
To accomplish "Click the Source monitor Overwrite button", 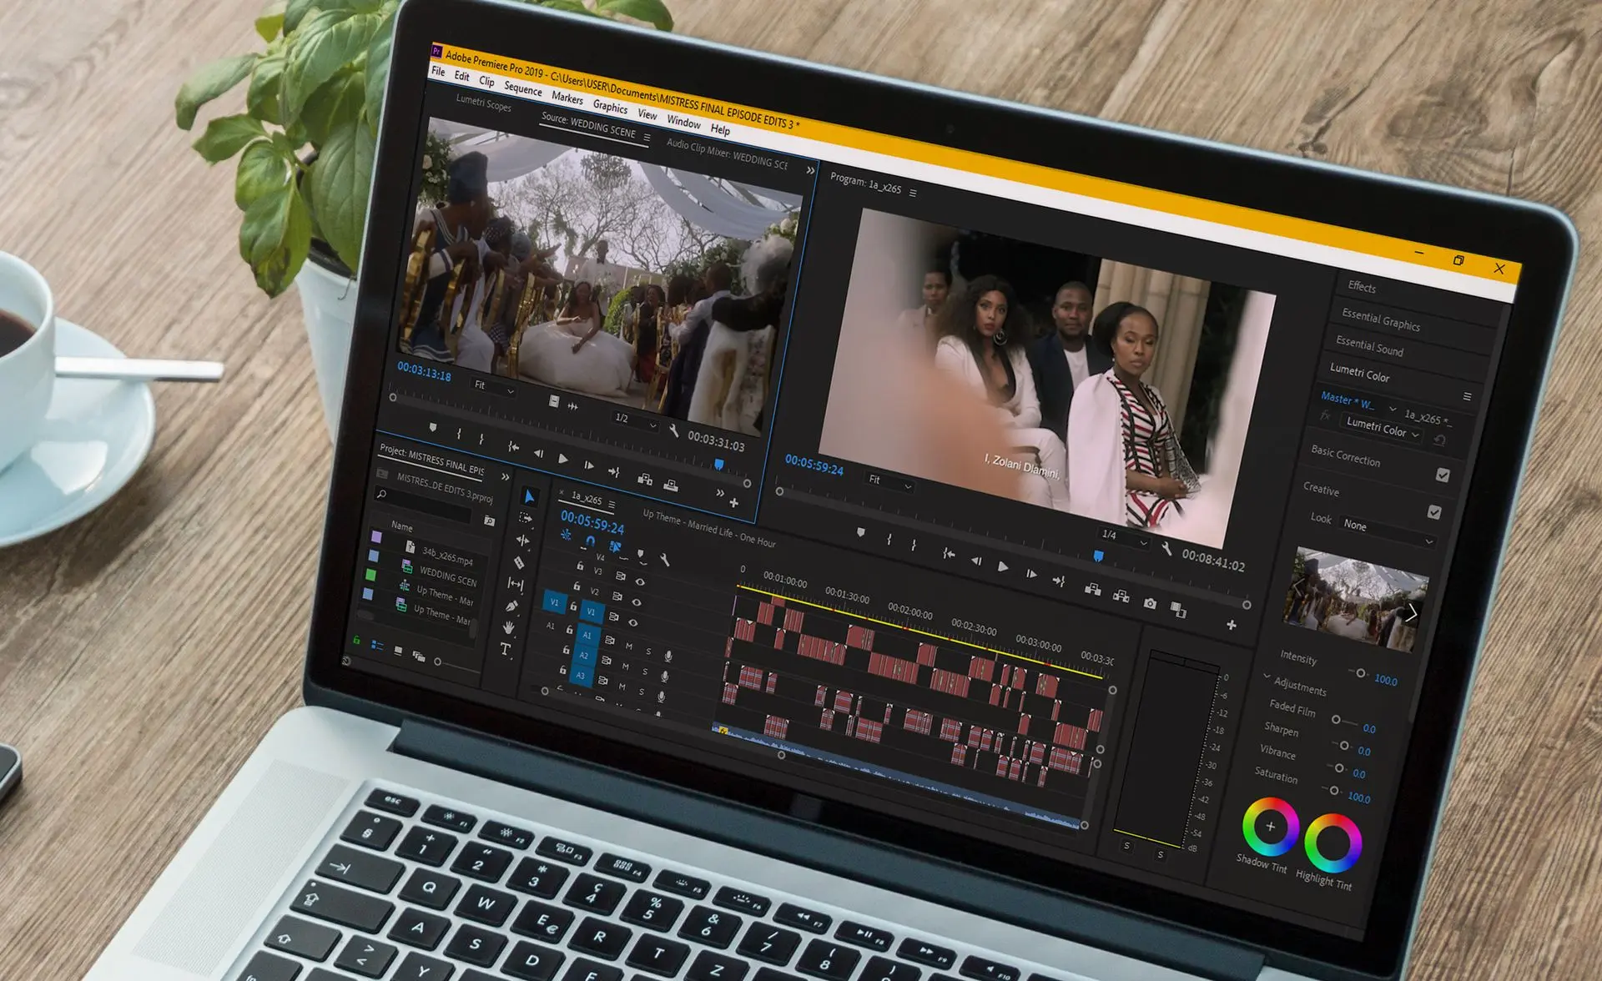I will (670, 485).
